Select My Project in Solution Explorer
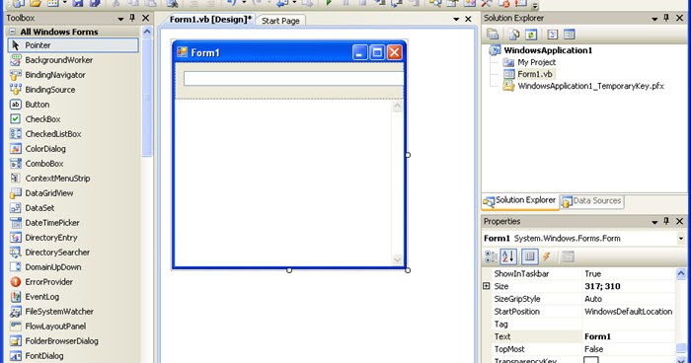The image size is (691, 363). pyautogui.click(x=536, y=62)
